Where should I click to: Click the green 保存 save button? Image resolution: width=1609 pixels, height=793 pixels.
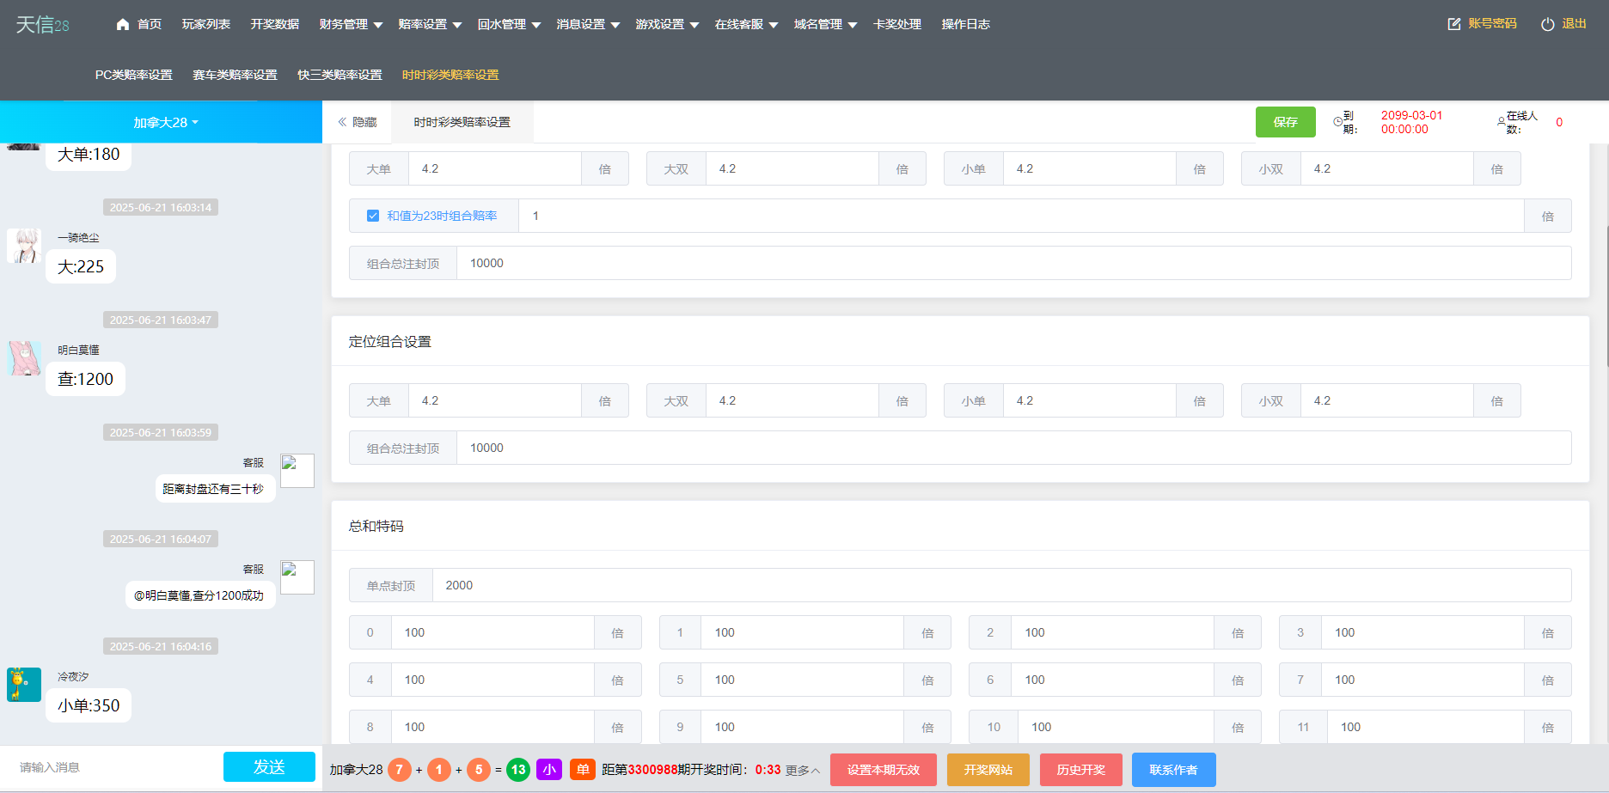[1285, 122]
